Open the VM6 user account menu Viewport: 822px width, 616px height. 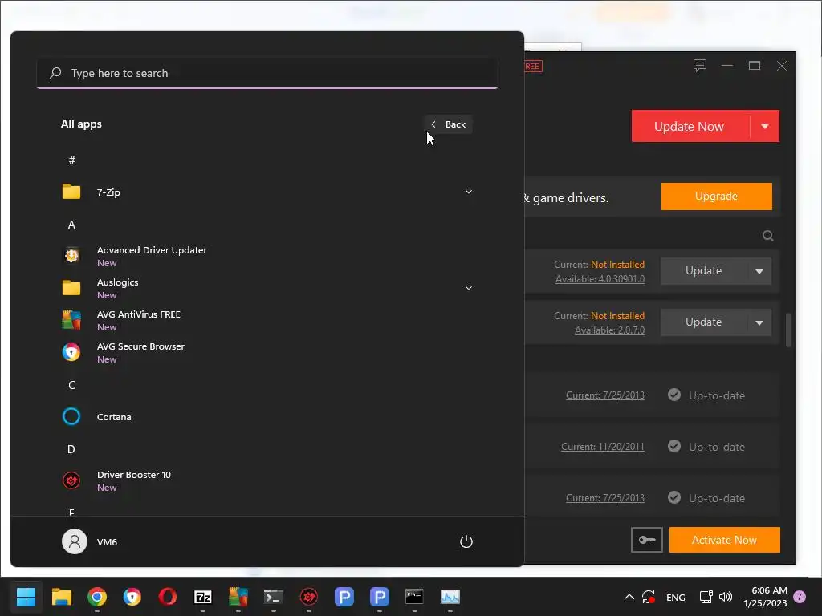(90, 541)
